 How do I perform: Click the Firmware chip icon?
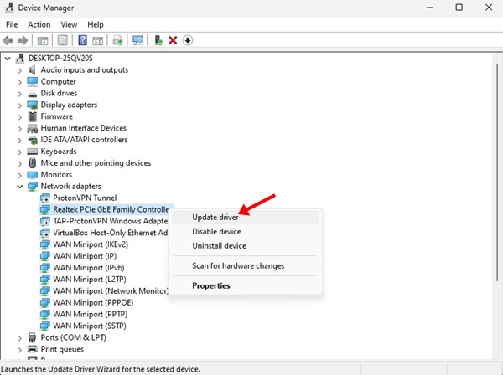tap(33, 116)
